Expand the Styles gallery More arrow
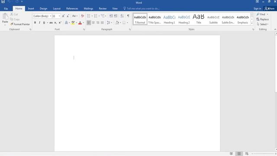The height and width of the screenshot is (156, 277). 252,23
